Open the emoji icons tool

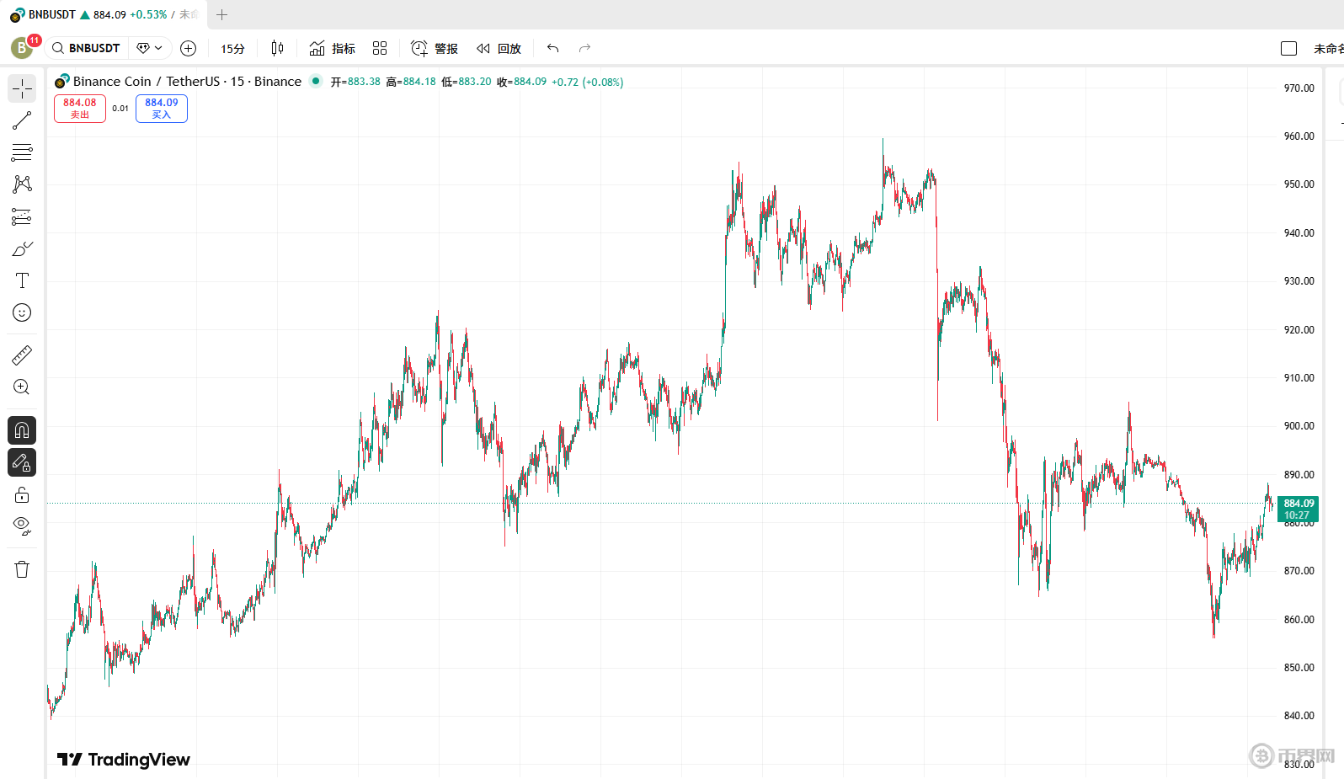(x=22, y=312)
